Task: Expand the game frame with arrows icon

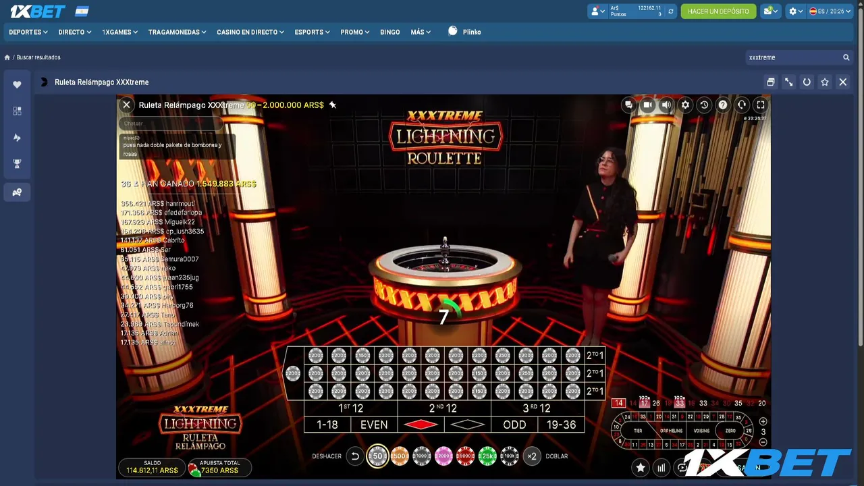Action: point(788,82)
